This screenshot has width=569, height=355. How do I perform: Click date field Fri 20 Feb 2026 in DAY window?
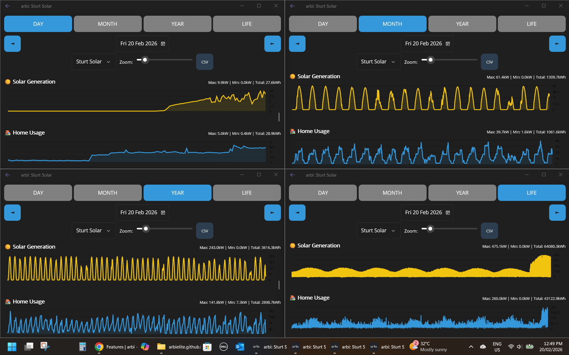142,44
